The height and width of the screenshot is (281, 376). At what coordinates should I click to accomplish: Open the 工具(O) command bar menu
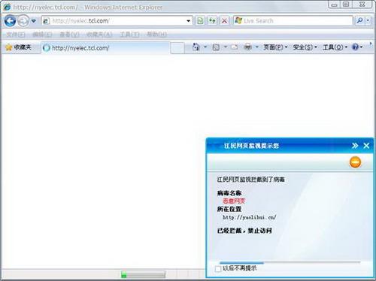pos(335,47)
